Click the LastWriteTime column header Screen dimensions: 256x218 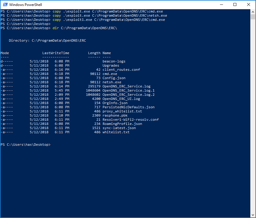click(56, 53)
